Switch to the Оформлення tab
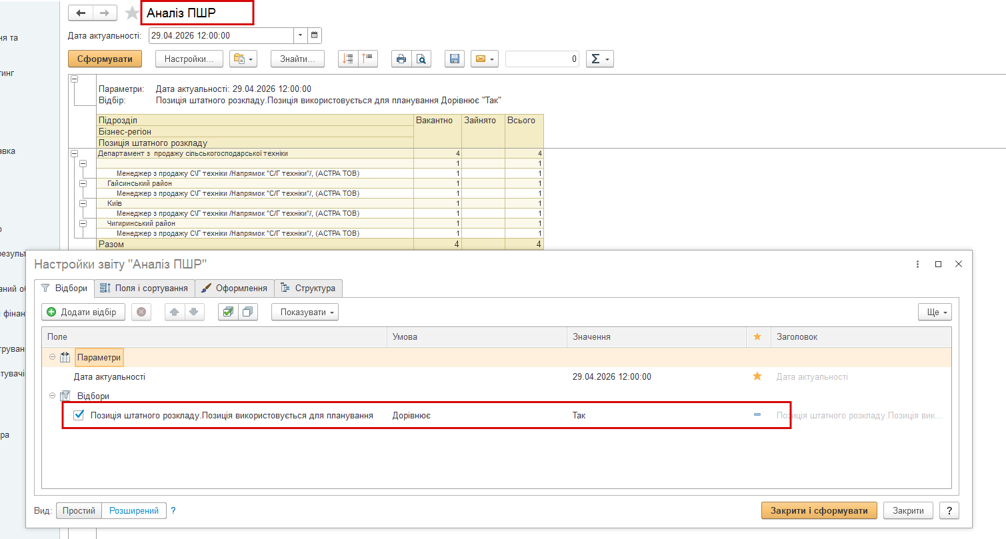 (x=234, y=288)
